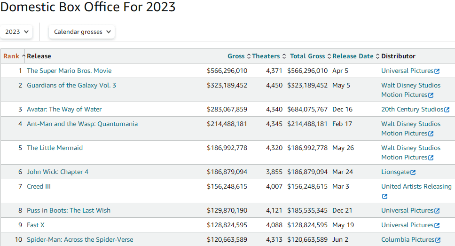The image size is (455, 246).
Task: Click the Total Gross sort arrows icon
Action: coord(329,56)
